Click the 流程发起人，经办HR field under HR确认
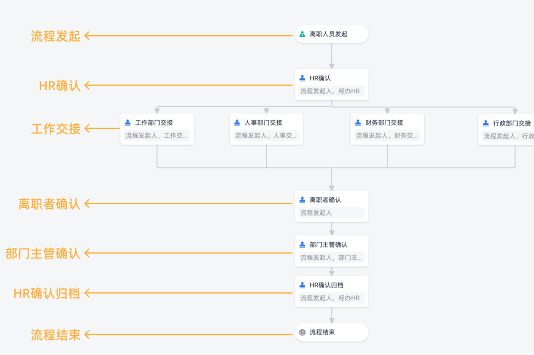 click(x=332, y=91)
